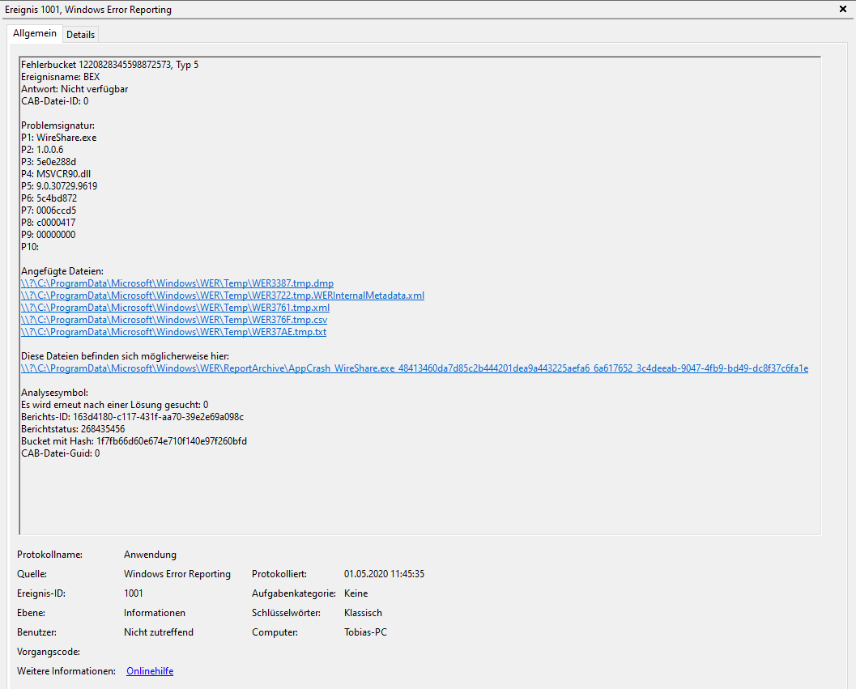This screenshot has height=689, width=856.
Task: Select the Allgemein tab
Action: coord(35,33)
